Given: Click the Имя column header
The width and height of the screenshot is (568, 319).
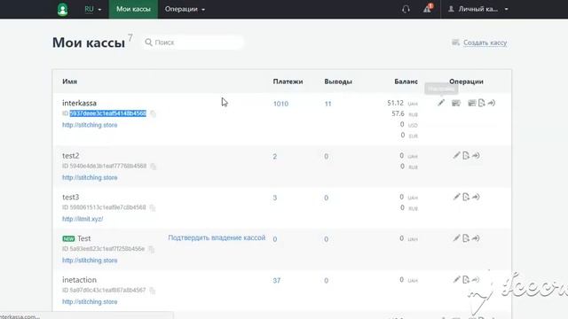Looking at the screenshot, I should 69,82.
